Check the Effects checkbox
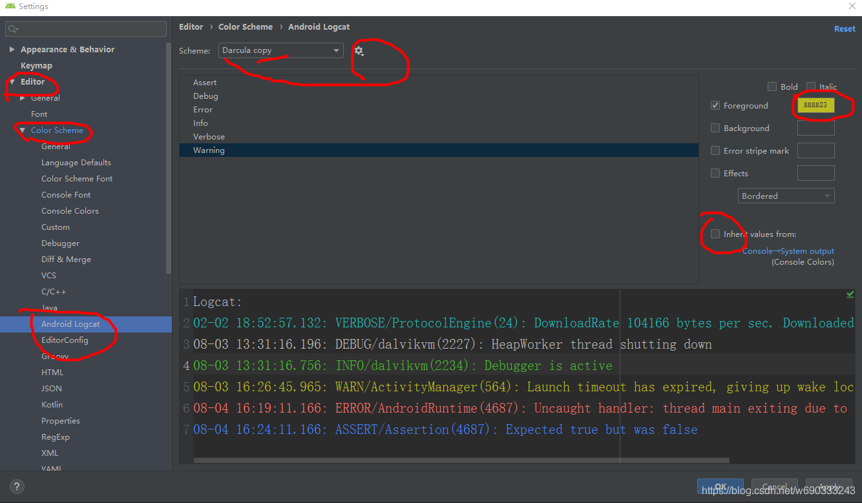This screenshot has height=503, width=862. click(x=715, y=173)
